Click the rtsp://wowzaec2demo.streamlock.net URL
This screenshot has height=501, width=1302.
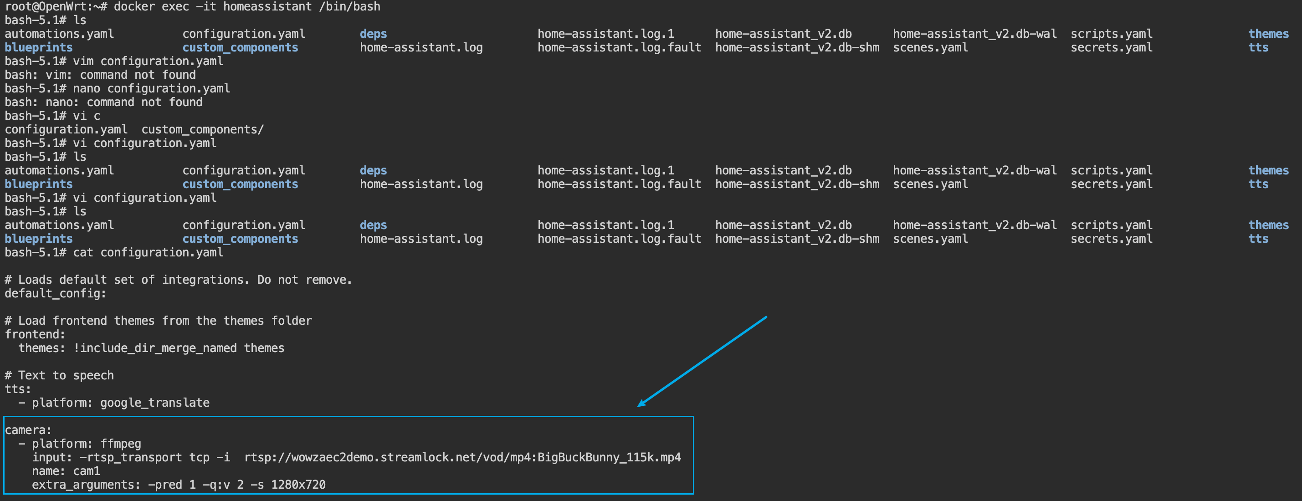point(462,457)
